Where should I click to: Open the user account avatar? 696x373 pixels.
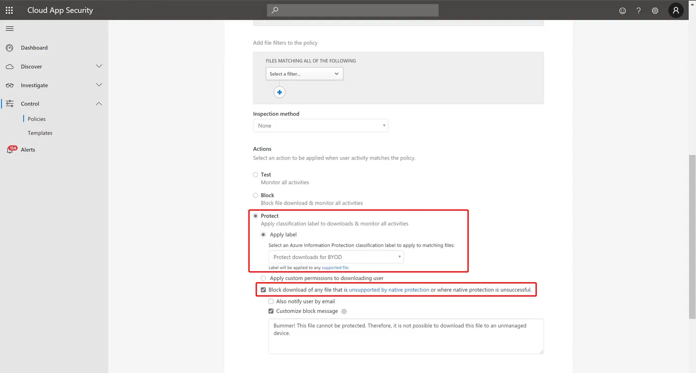676,10
